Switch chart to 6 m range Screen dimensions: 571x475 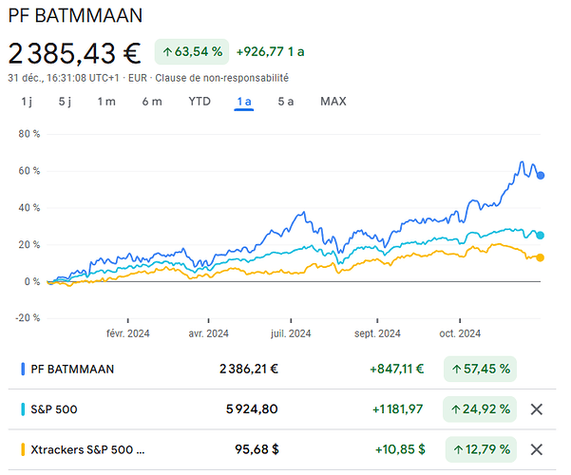152,101
